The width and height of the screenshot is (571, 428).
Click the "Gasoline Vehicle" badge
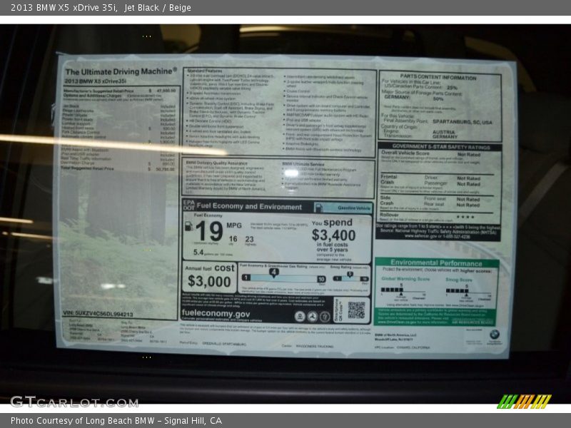pyautogui.click(x=343, y=208)
